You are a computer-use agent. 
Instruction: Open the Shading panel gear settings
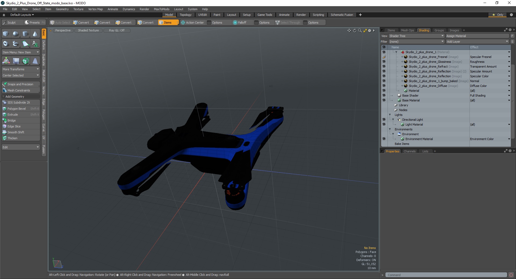(x=510, y=30)
